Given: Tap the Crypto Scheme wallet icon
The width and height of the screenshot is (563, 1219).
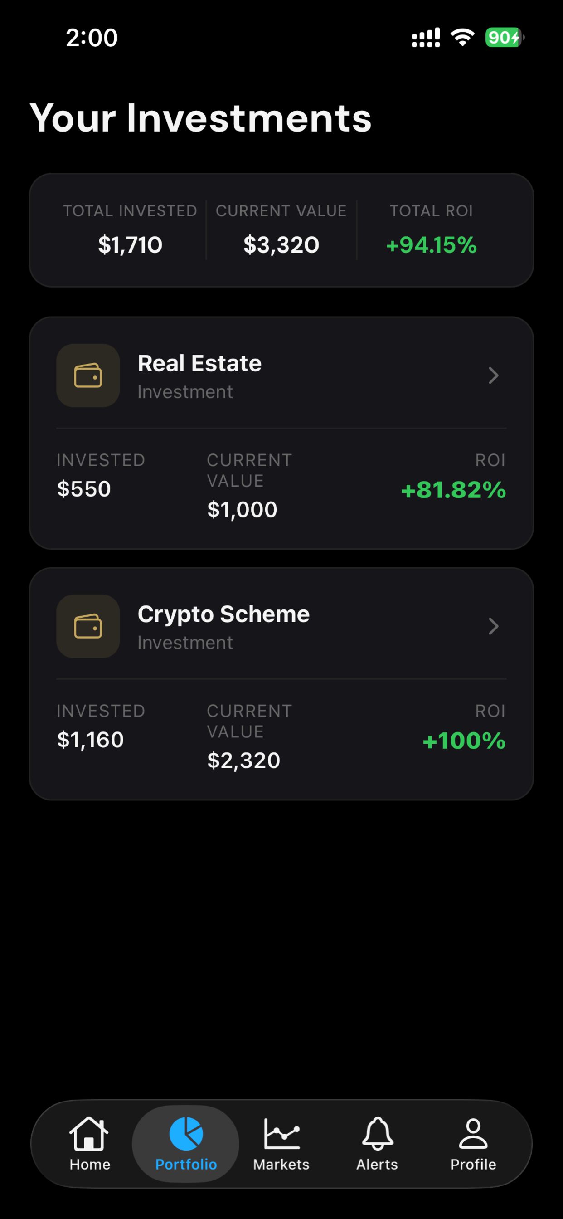Looking at the screenshot, I should pos(88,626).
